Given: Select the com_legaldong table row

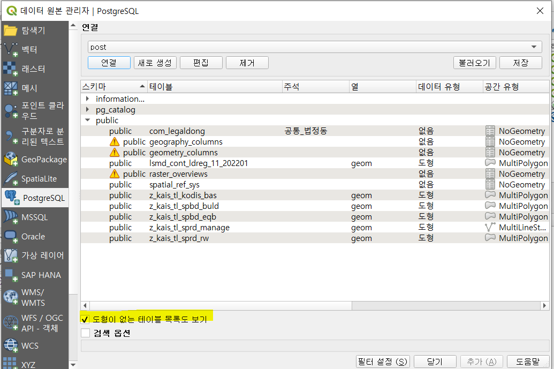Looking at the screenshot, I should pos(315,131).
